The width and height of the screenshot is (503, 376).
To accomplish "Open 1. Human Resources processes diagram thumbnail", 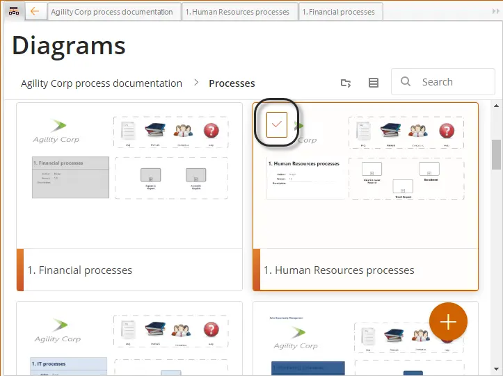I will (366, 175).
